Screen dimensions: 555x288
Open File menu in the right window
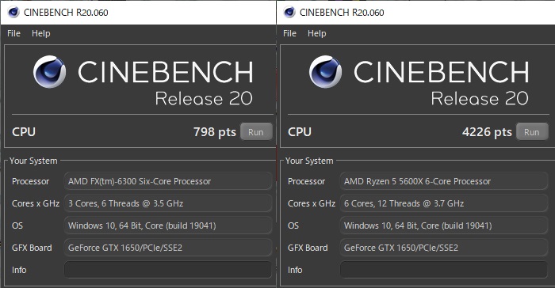pos(289,33)
